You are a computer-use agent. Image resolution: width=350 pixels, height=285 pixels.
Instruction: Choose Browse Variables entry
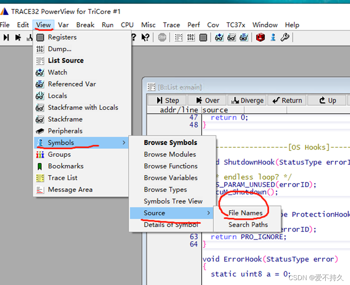(x=171, y=178)
